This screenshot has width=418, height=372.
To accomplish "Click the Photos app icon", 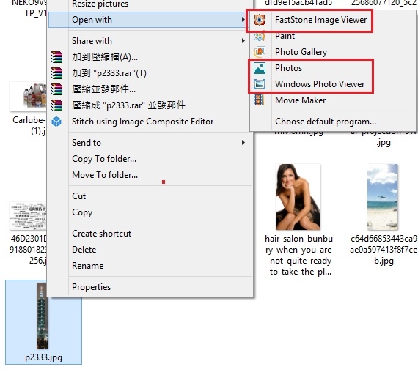I will (260, 68).
